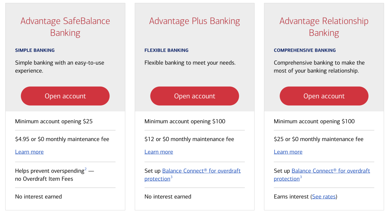The image size is (392, 216).
Task: Click 'Earns interest' text in Relationship card
Action: click(x=291, y=197)
